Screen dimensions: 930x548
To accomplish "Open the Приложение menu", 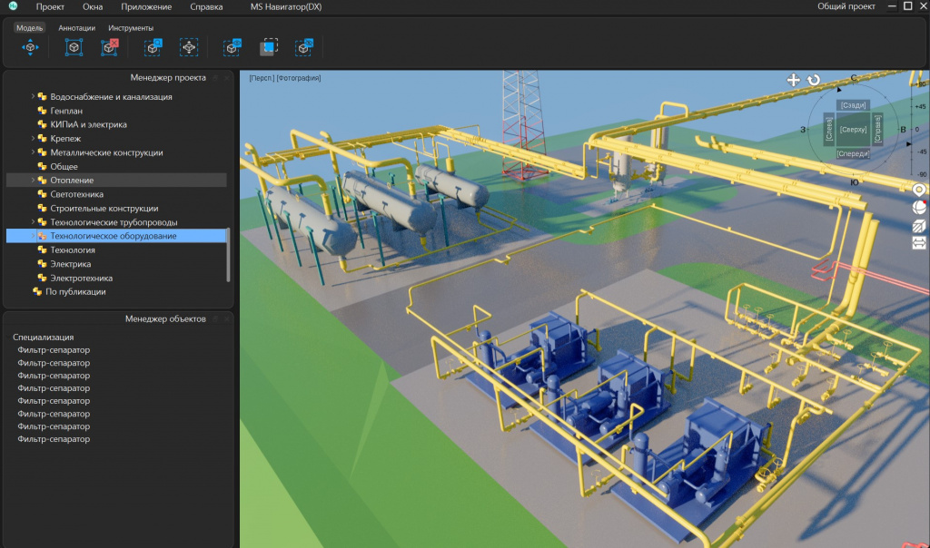I will coord(146,7).
